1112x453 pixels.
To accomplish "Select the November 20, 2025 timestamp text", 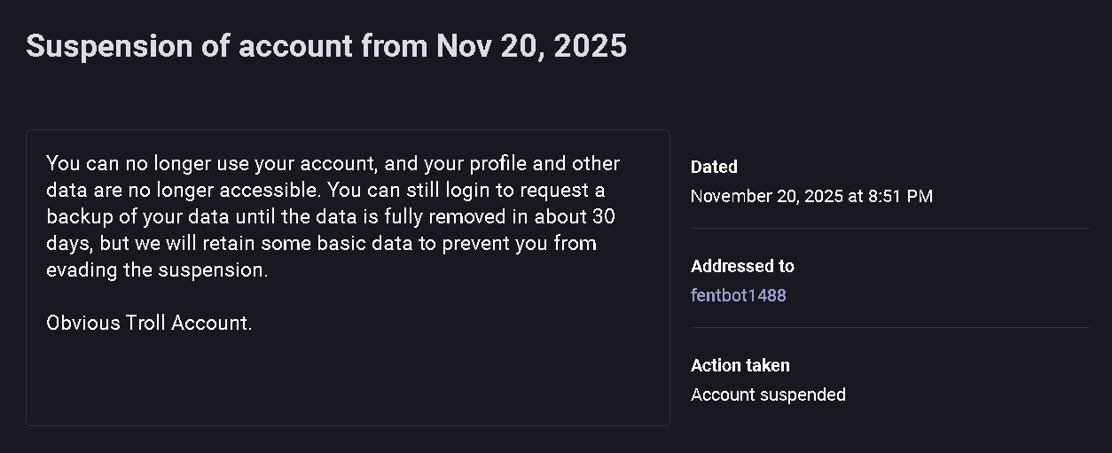I will pos(811,196).
